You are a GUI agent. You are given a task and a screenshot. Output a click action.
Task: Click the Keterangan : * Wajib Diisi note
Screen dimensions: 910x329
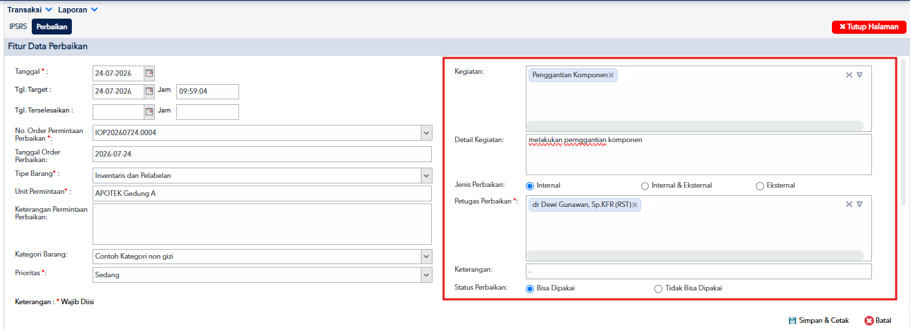click(x=54, y=302)
